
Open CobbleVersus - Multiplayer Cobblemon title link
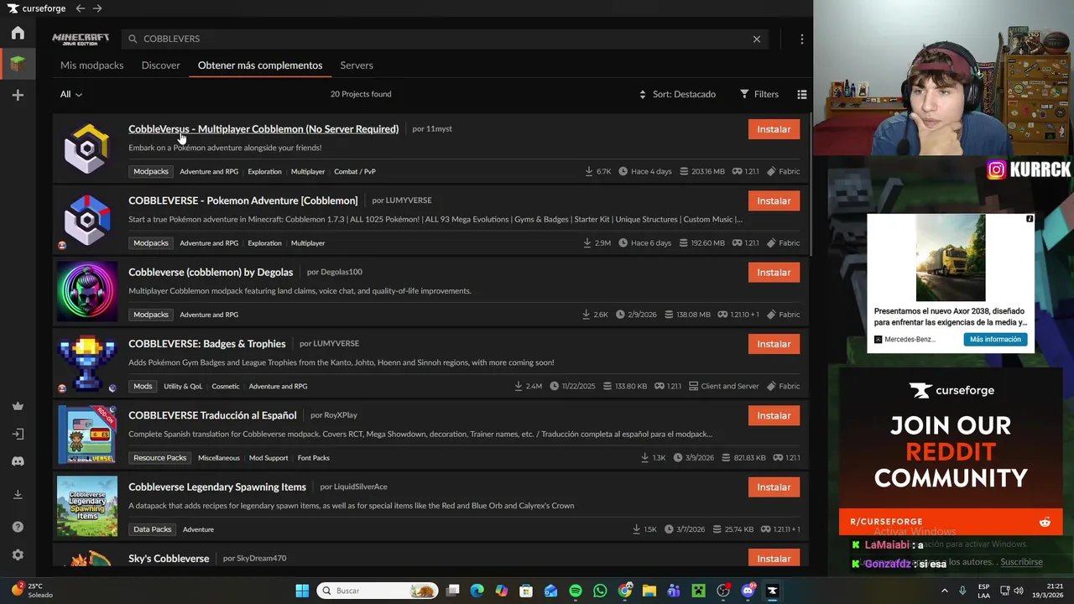[x=263, y=129]
